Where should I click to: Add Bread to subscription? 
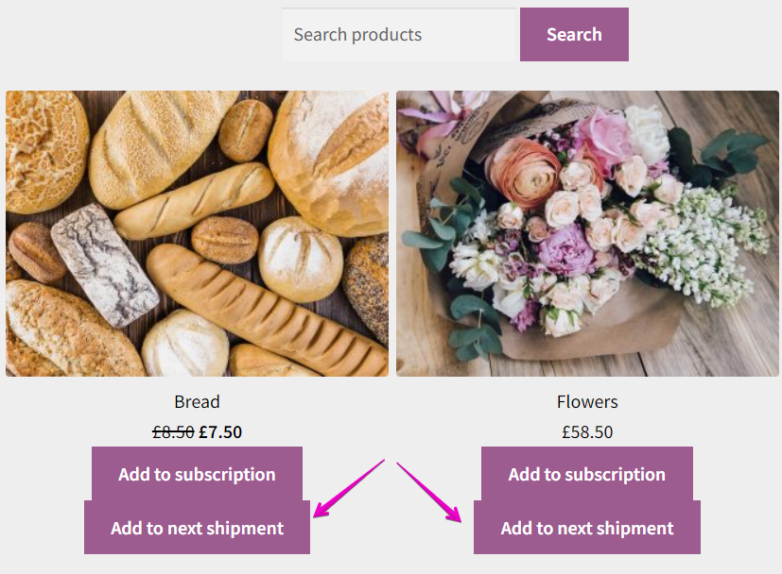(x=197, y=474)
